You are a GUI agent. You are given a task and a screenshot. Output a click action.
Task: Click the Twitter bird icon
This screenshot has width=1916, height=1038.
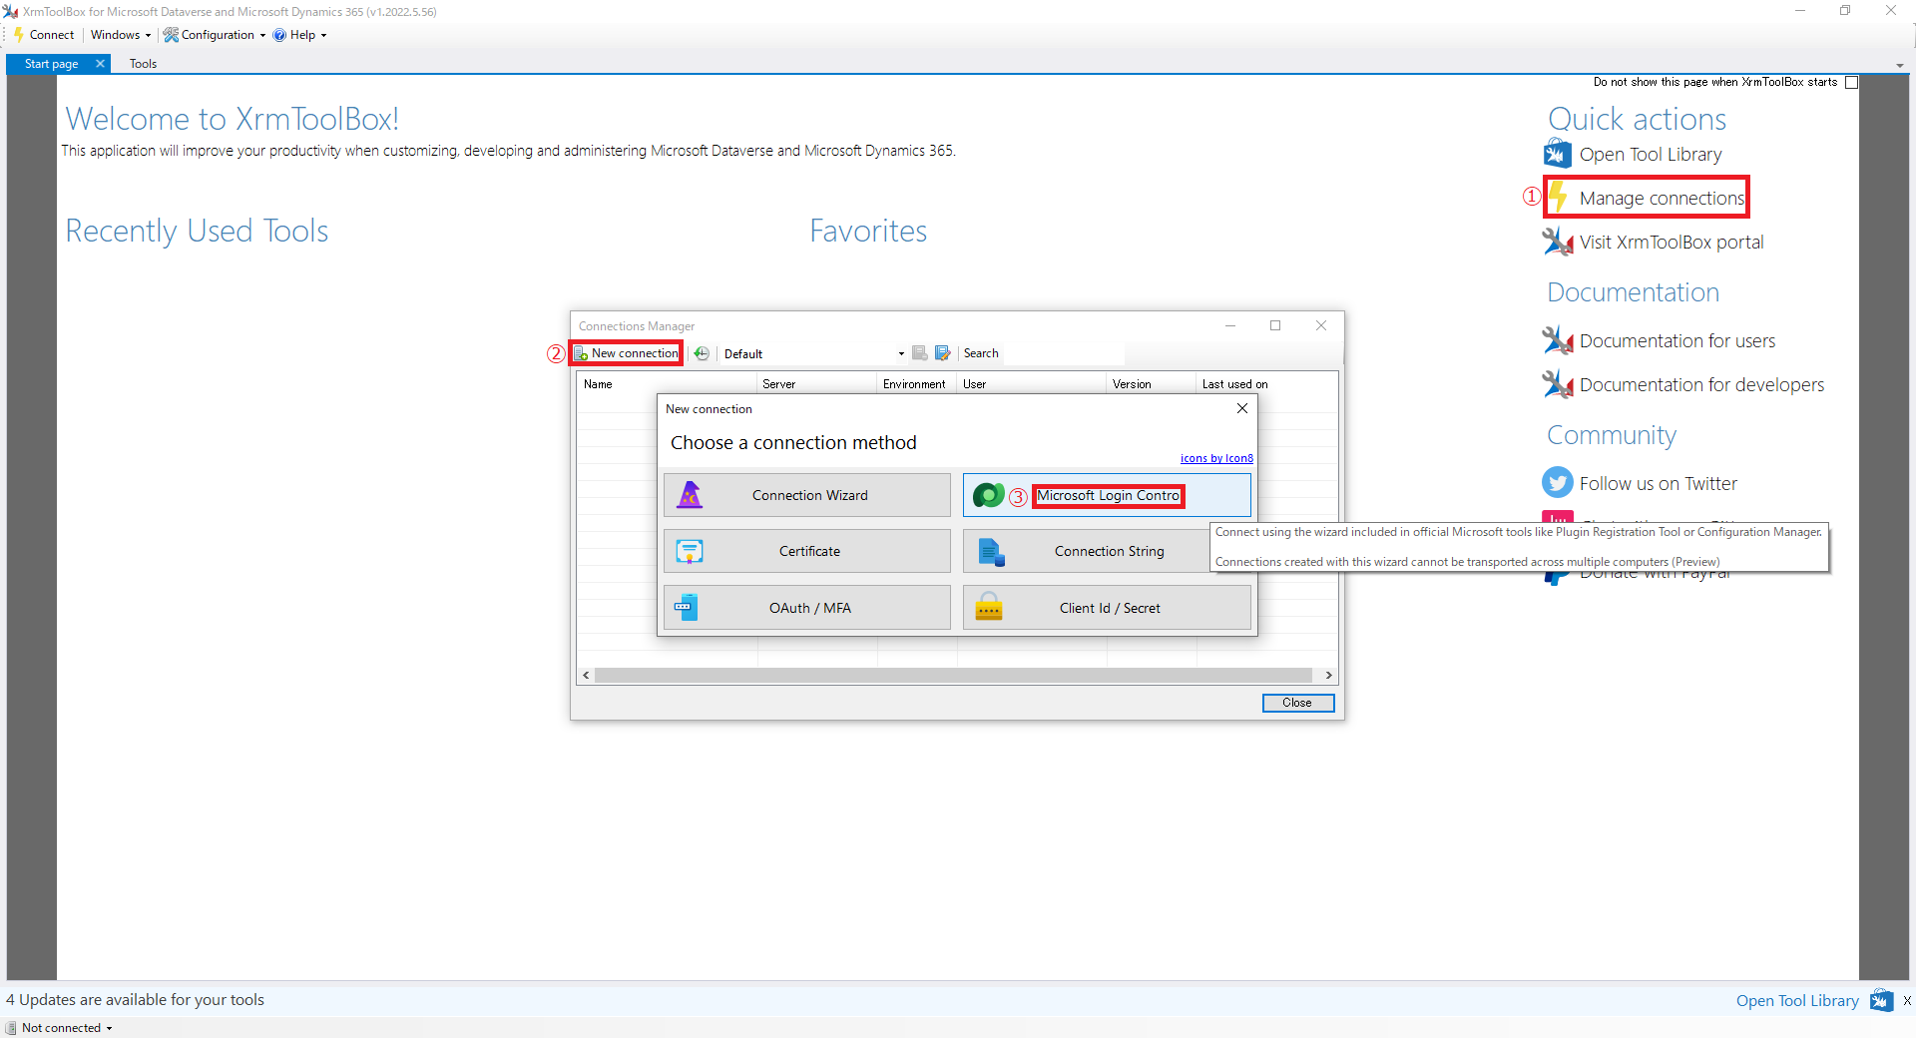pyautogui.click(x=1557, y=483)
